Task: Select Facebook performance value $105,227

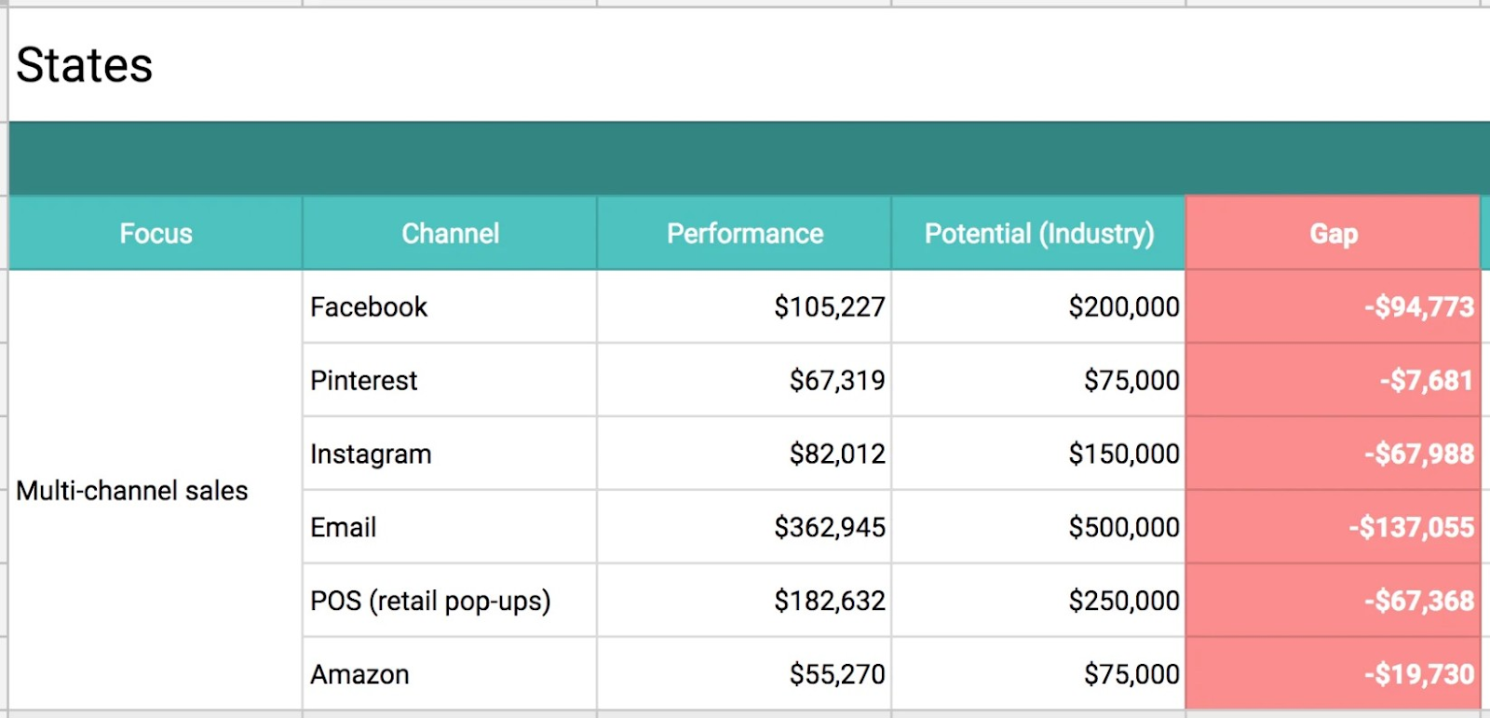Action: (829, 306)
